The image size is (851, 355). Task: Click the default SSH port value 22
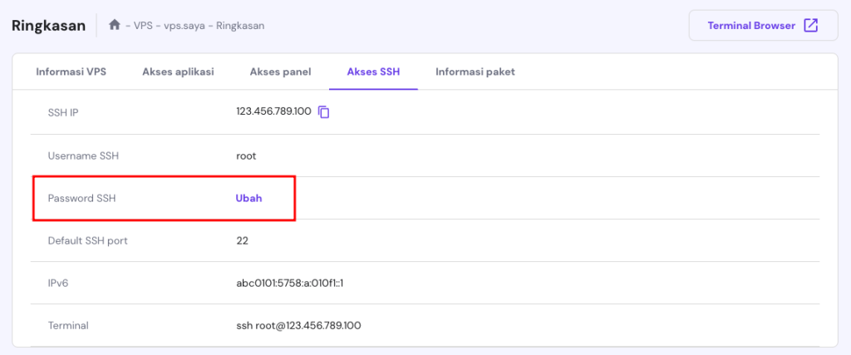click(x=242, y=241)
